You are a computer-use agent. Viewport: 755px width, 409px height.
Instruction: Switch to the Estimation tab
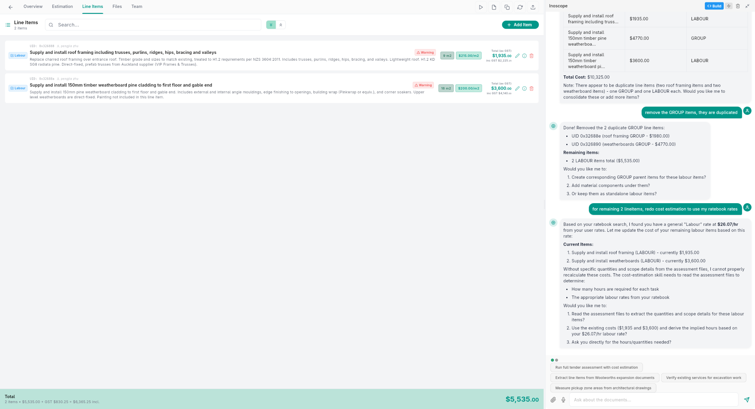(x=62, y=6)
